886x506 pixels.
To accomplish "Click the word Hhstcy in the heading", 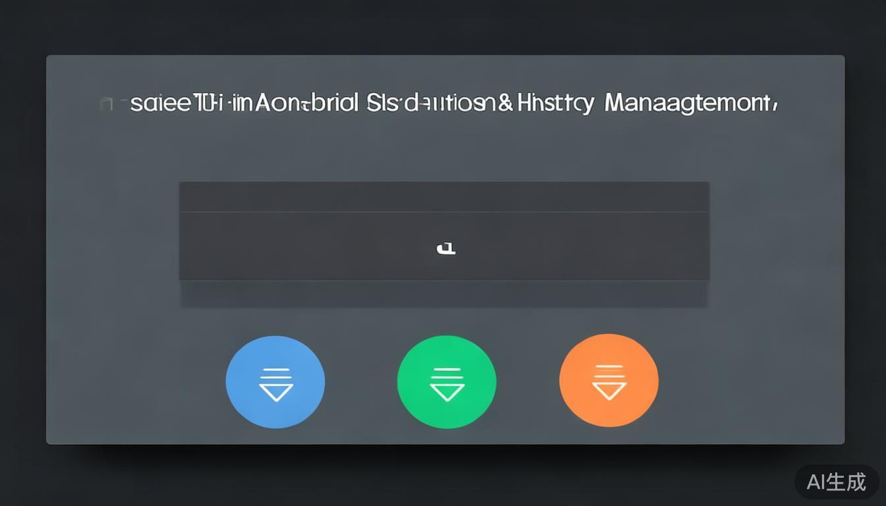I will pos(555,104).
